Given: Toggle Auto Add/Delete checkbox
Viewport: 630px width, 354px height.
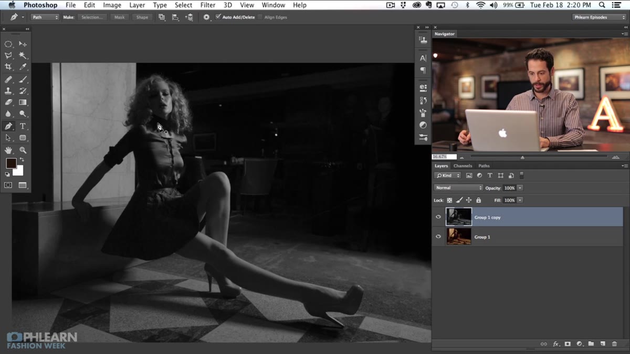Looking at the screenshot, I should 218,17.
